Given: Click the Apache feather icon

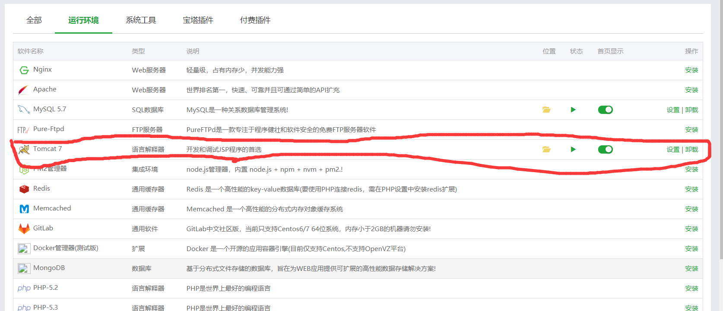Looking at the screenshot, I should [x=23, y=90].
